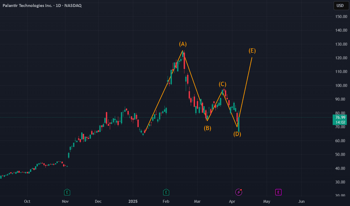Image resolution: width=350 pixels, height=206 pixels.
Task: Click the 76.99 current price tag
Action: click(340, 119)
